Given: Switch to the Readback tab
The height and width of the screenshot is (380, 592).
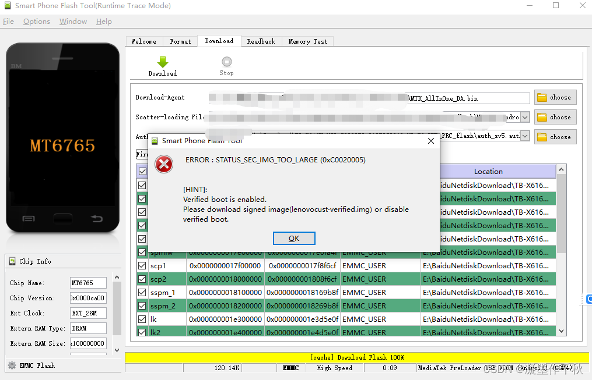Looking at the screenshot, I should tap(261, 41).
